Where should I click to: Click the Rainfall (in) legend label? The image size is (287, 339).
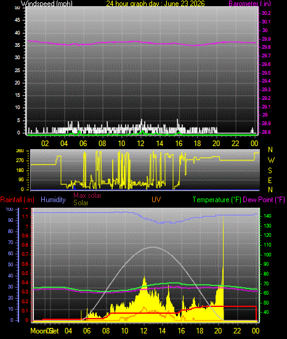point(17,200)
